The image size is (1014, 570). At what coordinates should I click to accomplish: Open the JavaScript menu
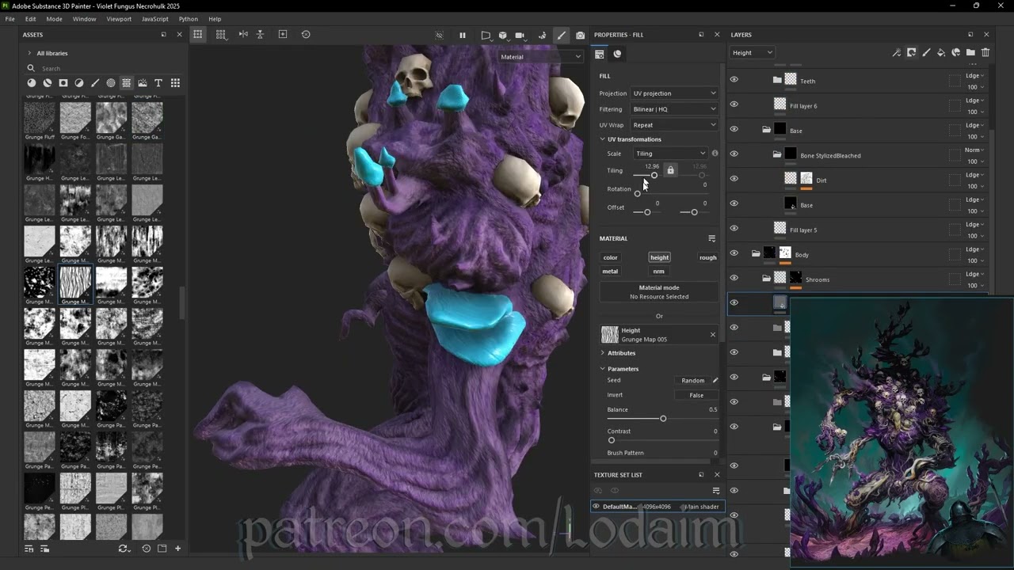coord(155,19)
